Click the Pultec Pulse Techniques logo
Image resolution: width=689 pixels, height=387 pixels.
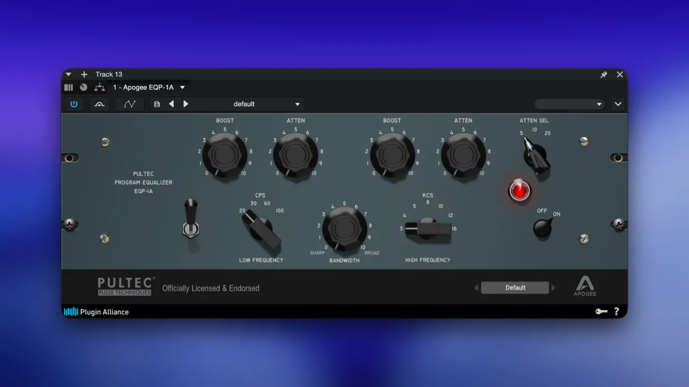(x=126, y=286)
